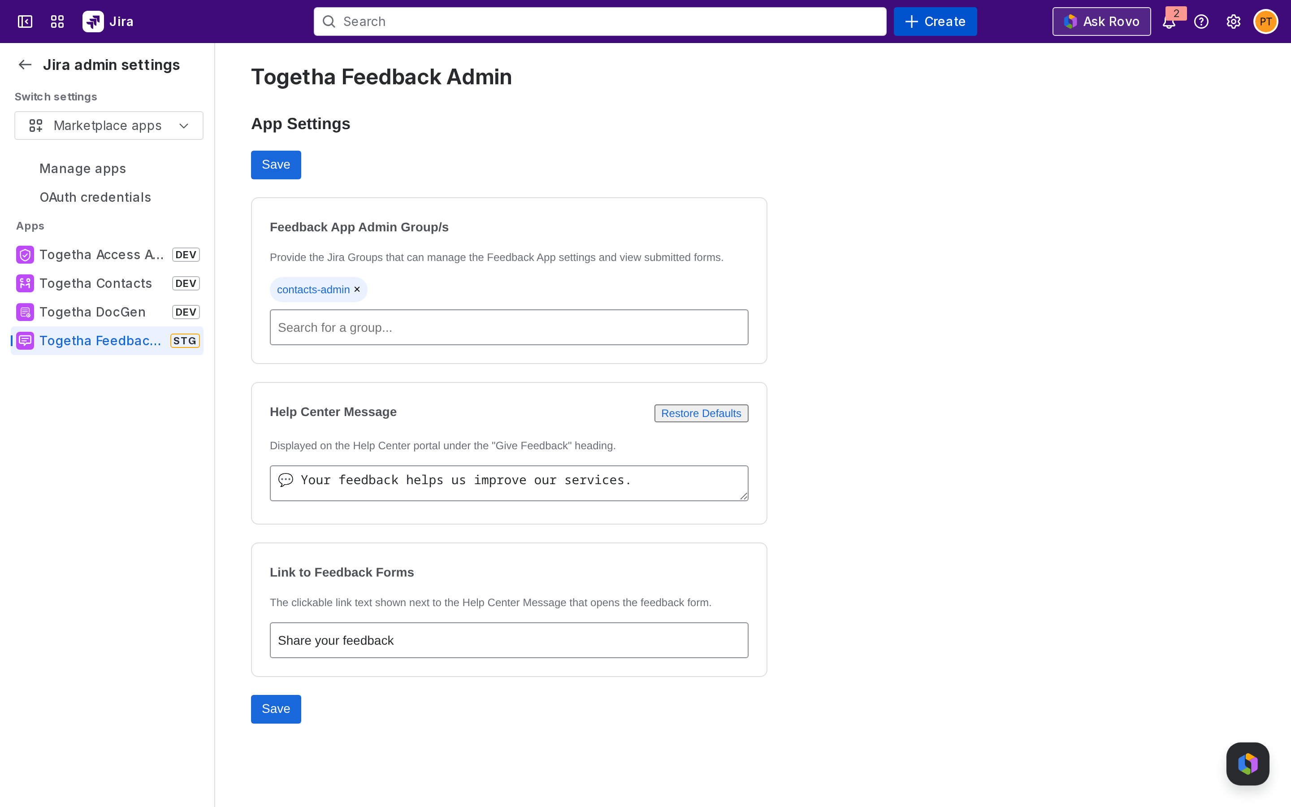Expand Marketplace apps settings dropdown

point(109,126)
